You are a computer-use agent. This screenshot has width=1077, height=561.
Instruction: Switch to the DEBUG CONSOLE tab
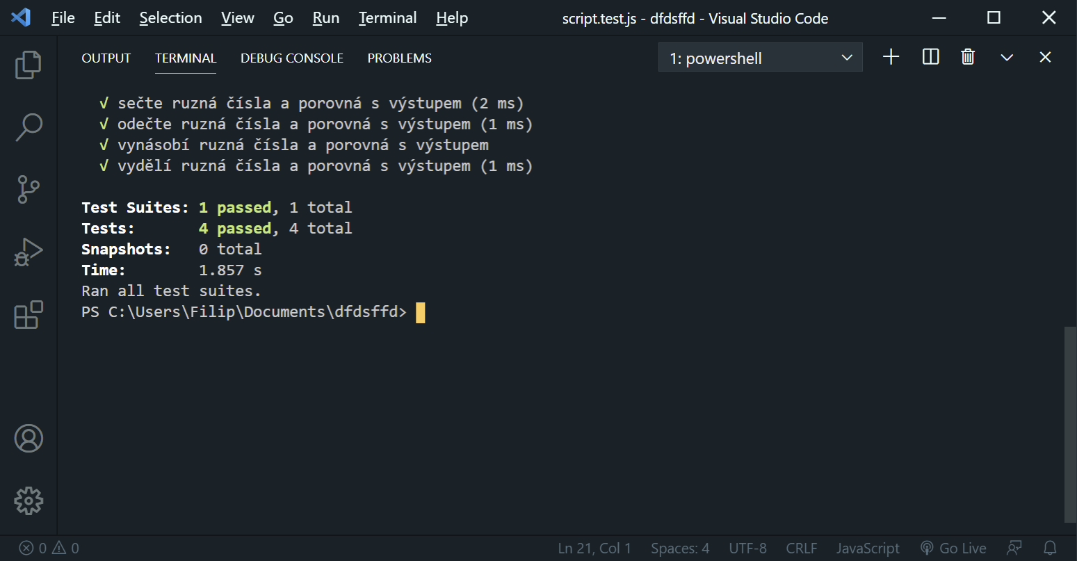[x=292, y=58]
